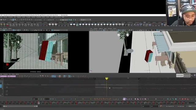Image resolution: width=196 pixels, height=110 pixels.
Task: Open the right viewport Renderer menu
Action: [110, 28]
